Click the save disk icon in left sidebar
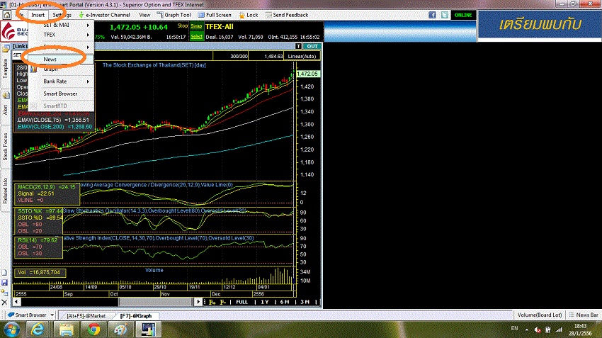Screen dimensions: 602x338 point(4,283)
